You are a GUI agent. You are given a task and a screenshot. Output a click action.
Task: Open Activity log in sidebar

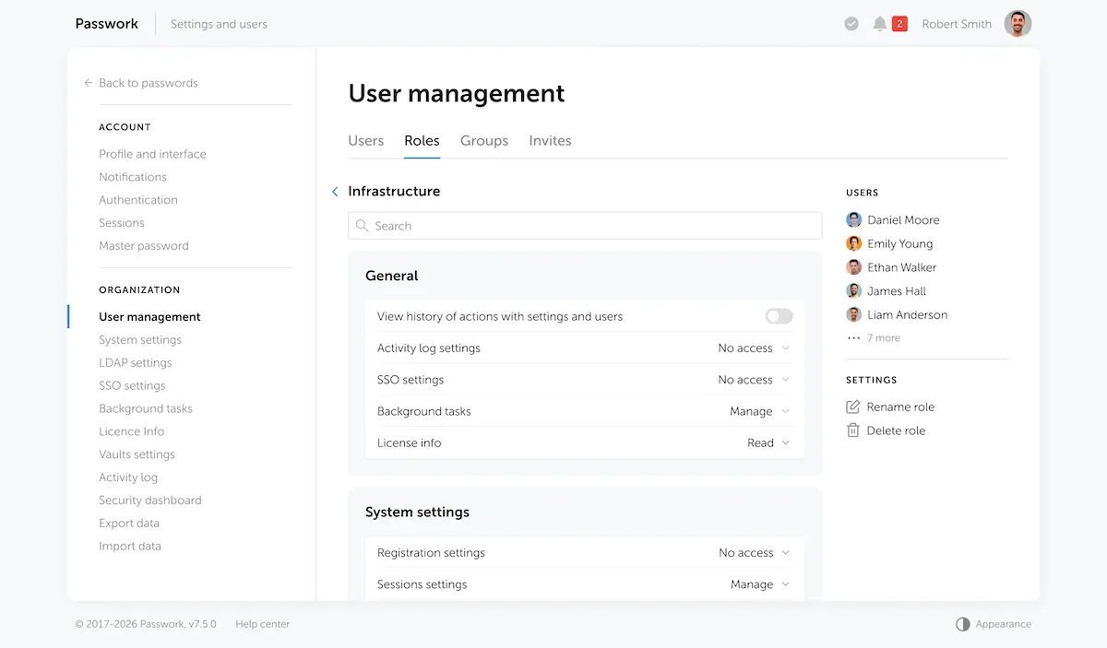128,477
